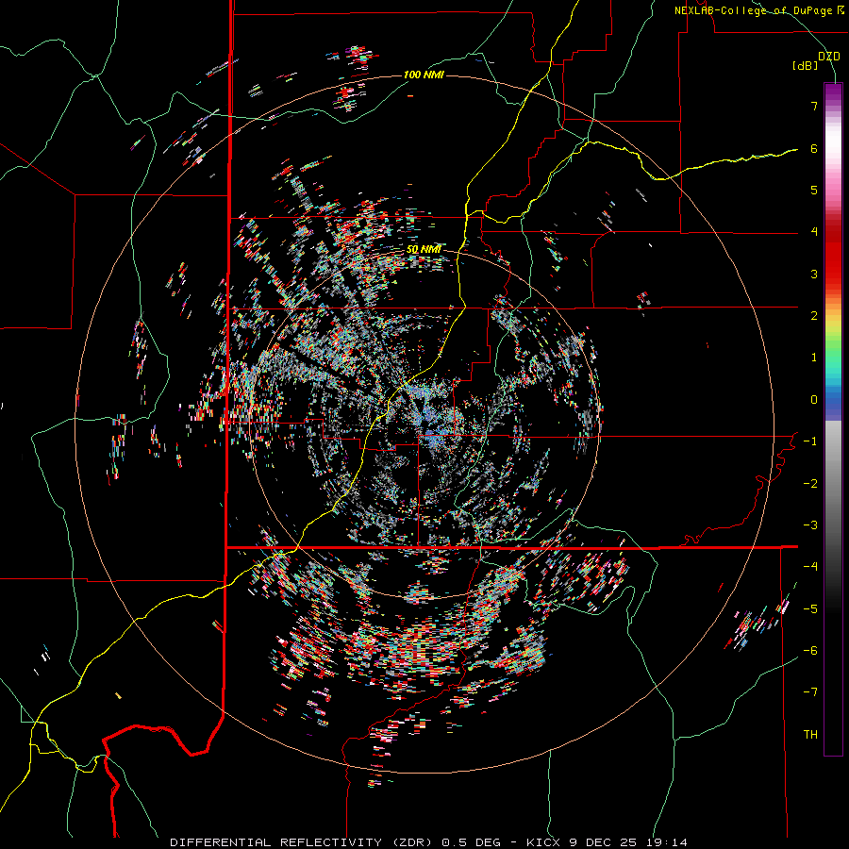Screen dimensions: 849x849
Task: Click the 100 NMI range ring label
Action: (x=424, y=75)
